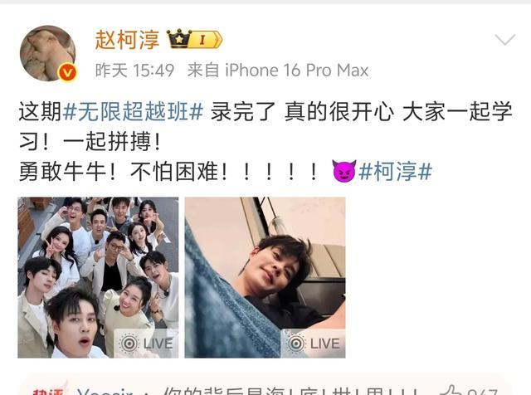View the group selfie photo
The width and height of the screenshot is (531, 395).
pyautogui.click(x=98, y=277)
